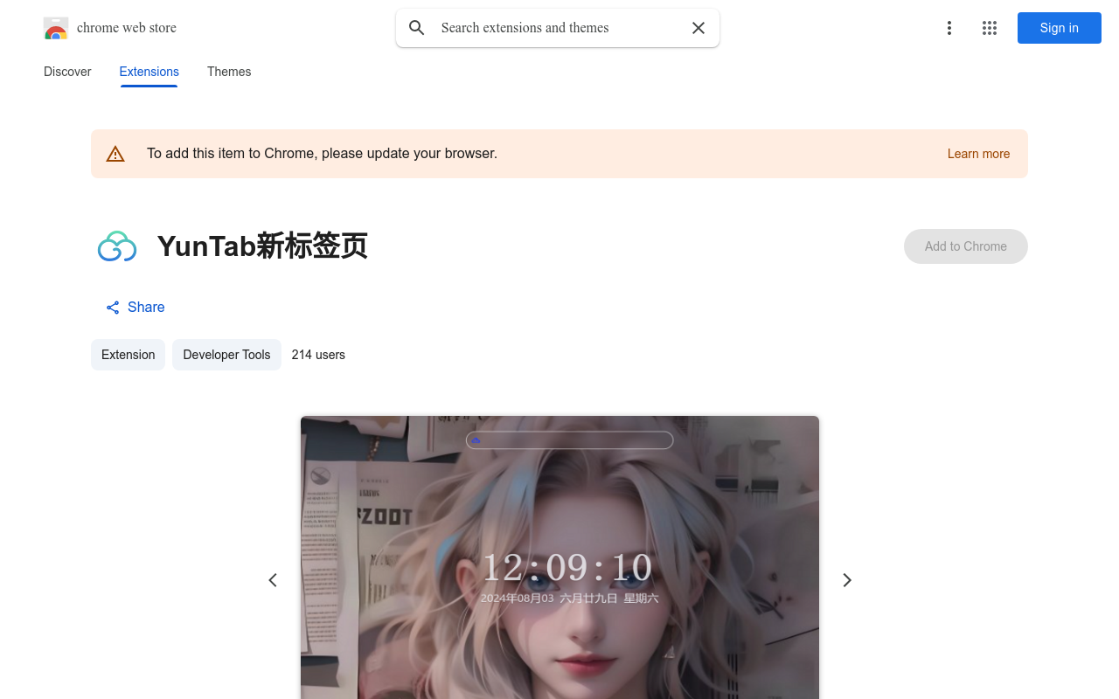Open the Google apps grid icon

[990, 28]
